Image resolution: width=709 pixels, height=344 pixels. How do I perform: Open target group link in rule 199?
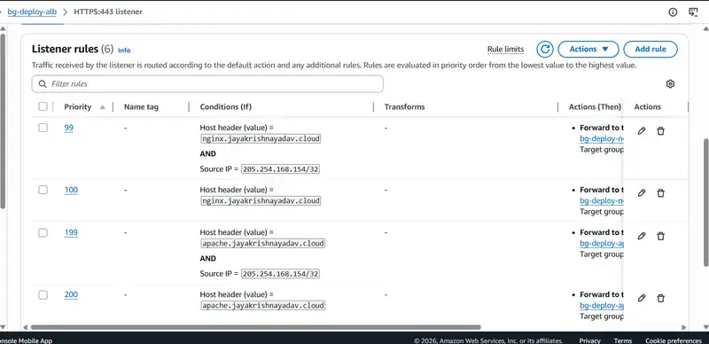tap(602, 243)
